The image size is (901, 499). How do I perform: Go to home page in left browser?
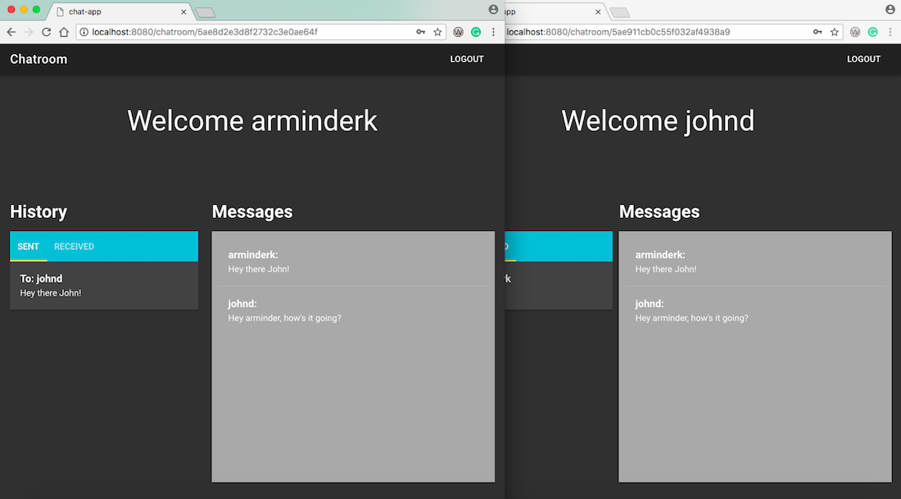point(64,32)
